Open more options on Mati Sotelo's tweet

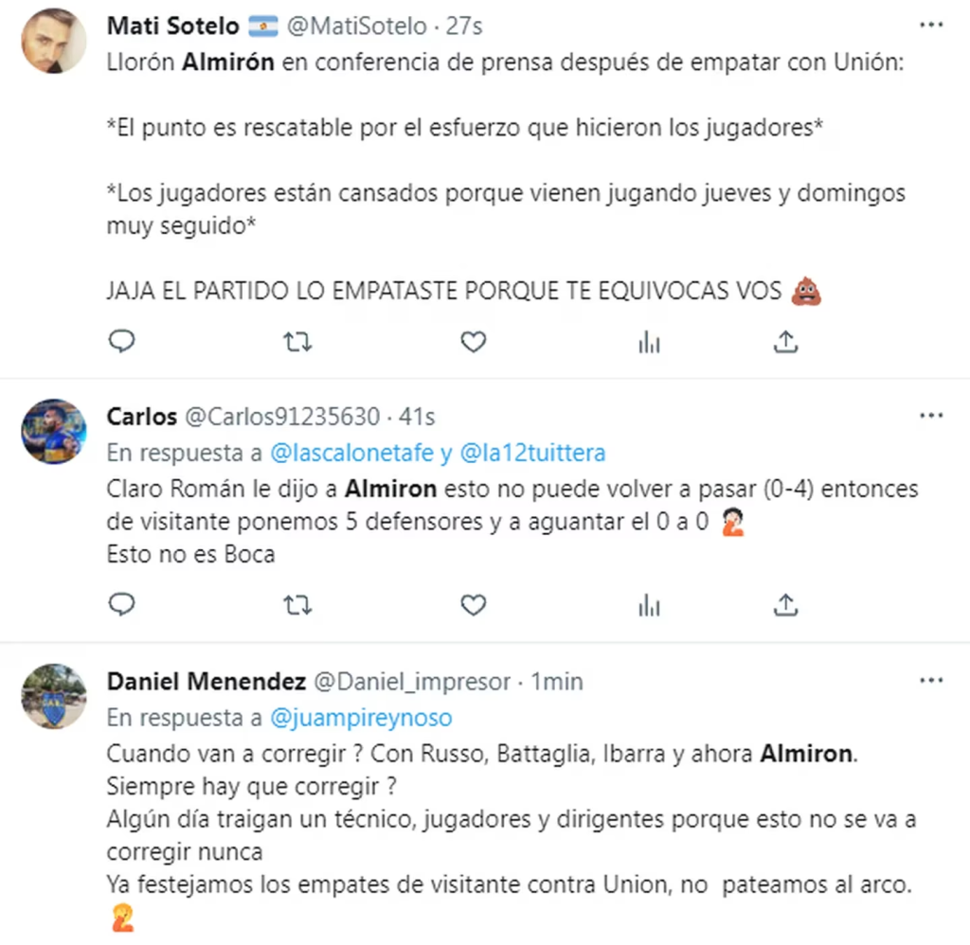931,26
